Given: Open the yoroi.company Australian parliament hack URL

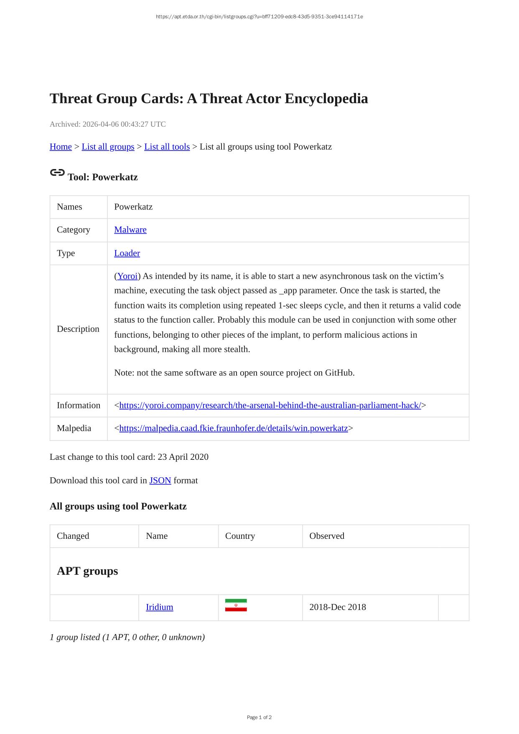Looking at the screenshot, I should (x=270, y=405).
